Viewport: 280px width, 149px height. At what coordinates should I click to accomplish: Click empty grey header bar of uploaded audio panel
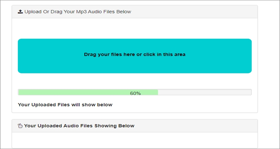pyautogui.click(x=196, y=126)
